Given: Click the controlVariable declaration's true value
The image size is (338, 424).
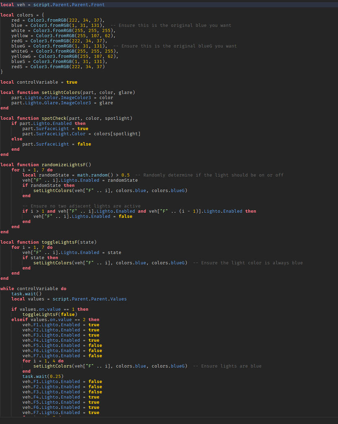Looking at the screenshot, I should [x=71, y=82].
